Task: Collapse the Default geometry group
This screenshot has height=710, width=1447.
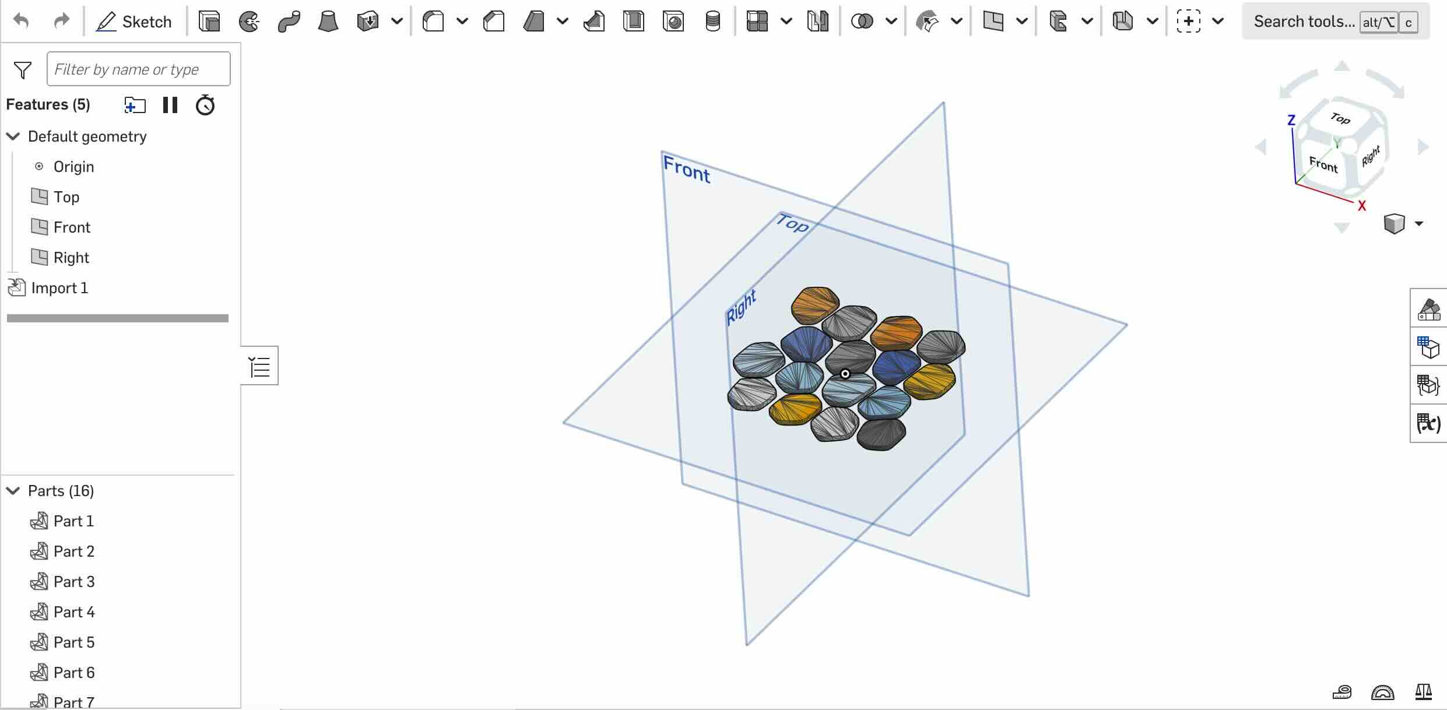Action: point(13,136)
